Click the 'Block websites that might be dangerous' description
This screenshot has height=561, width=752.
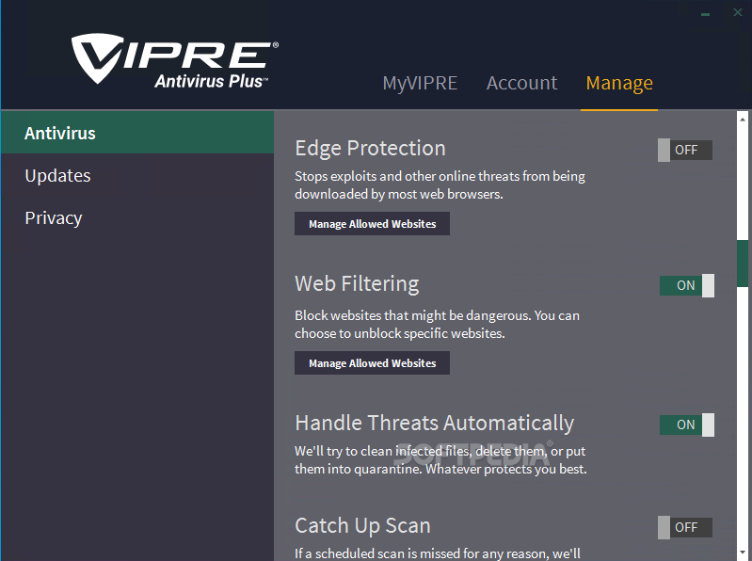pyautogui.click(x=437, y=325)
